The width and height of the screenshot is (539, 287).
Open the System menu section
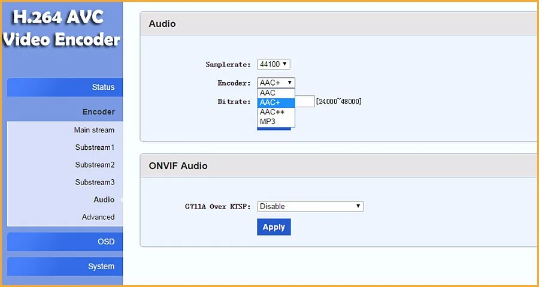(x=65, y=267)
